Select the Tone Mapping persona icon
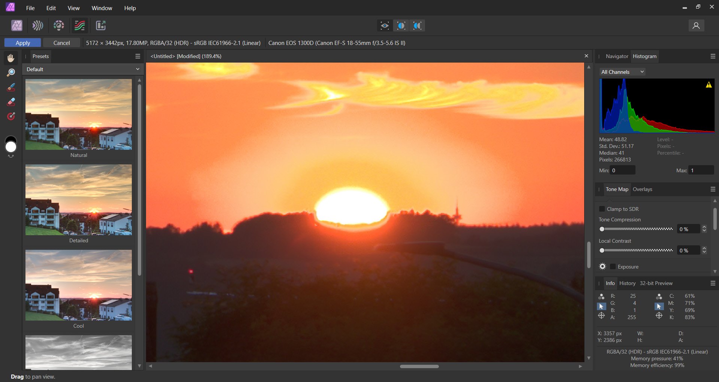This screenshot has width=719, height=382. click(x=80, y=25)
